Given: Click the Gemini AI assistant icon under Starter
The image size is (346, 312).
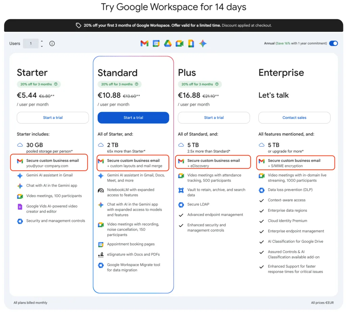Looking at the screenshot, I should click(21, 175).
